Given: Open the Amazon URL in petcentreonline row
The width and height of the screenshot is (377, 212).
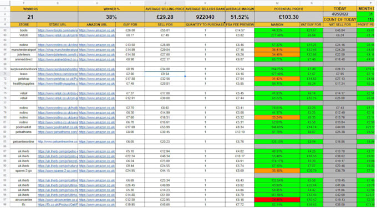Looking at the screenshot, I should pyautogui.click(x=97, y=142).
